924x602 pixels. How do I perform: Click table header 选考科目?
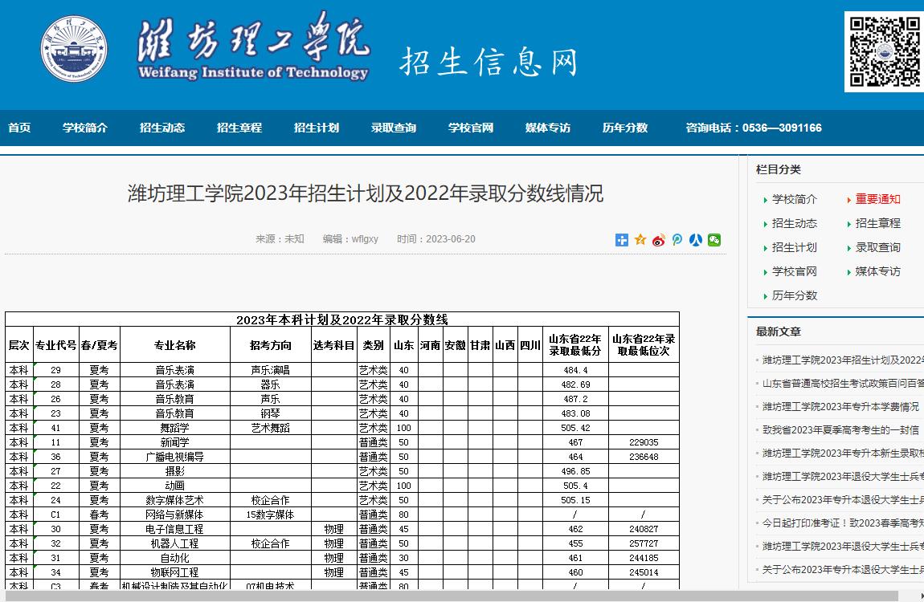[x=333, y=345]
